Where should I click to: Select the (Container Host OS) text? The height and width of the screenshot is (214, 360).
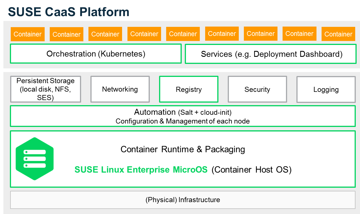pyautogui.click(x=251, y=170)
